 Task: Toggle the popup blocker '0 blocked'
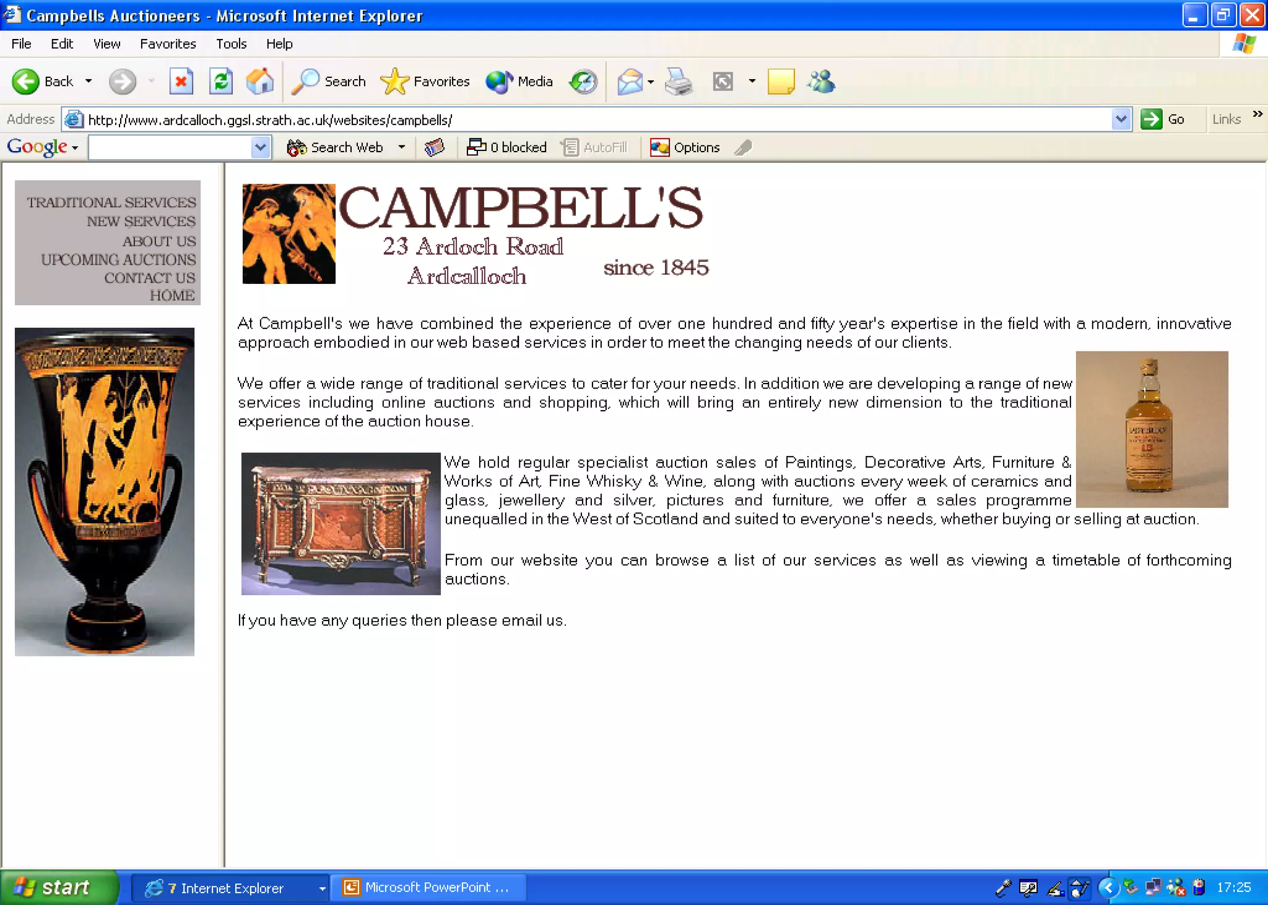coord(506,147)
